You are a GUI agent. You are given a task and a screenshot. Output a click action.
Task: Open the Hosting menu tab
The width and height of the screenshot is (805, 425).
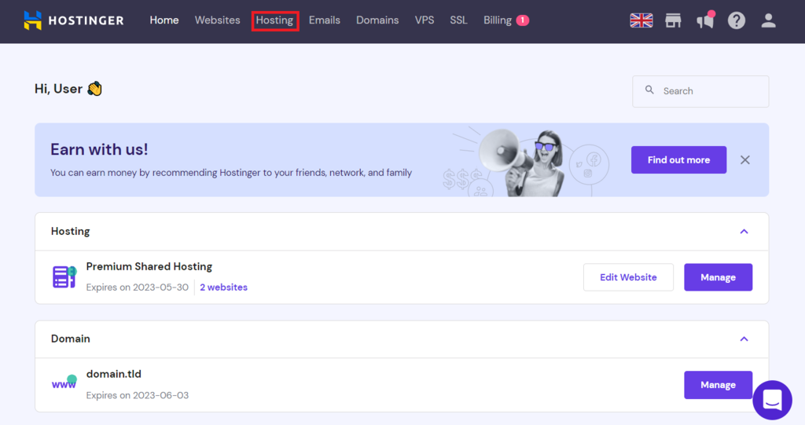click(x=274, y=20)
